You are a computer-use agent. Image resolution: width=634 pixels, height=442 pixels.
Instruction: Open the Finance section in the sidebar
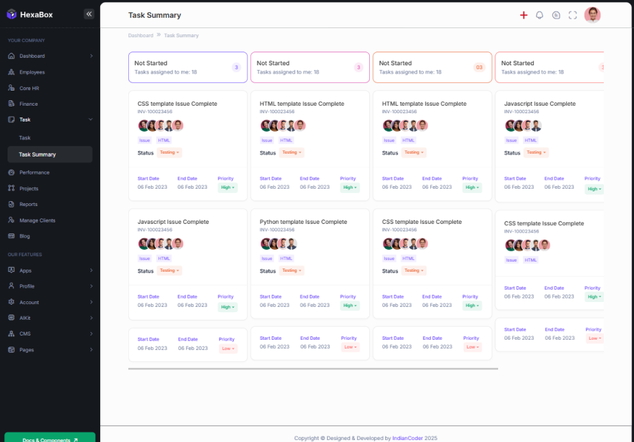click(x=28, y=104)
